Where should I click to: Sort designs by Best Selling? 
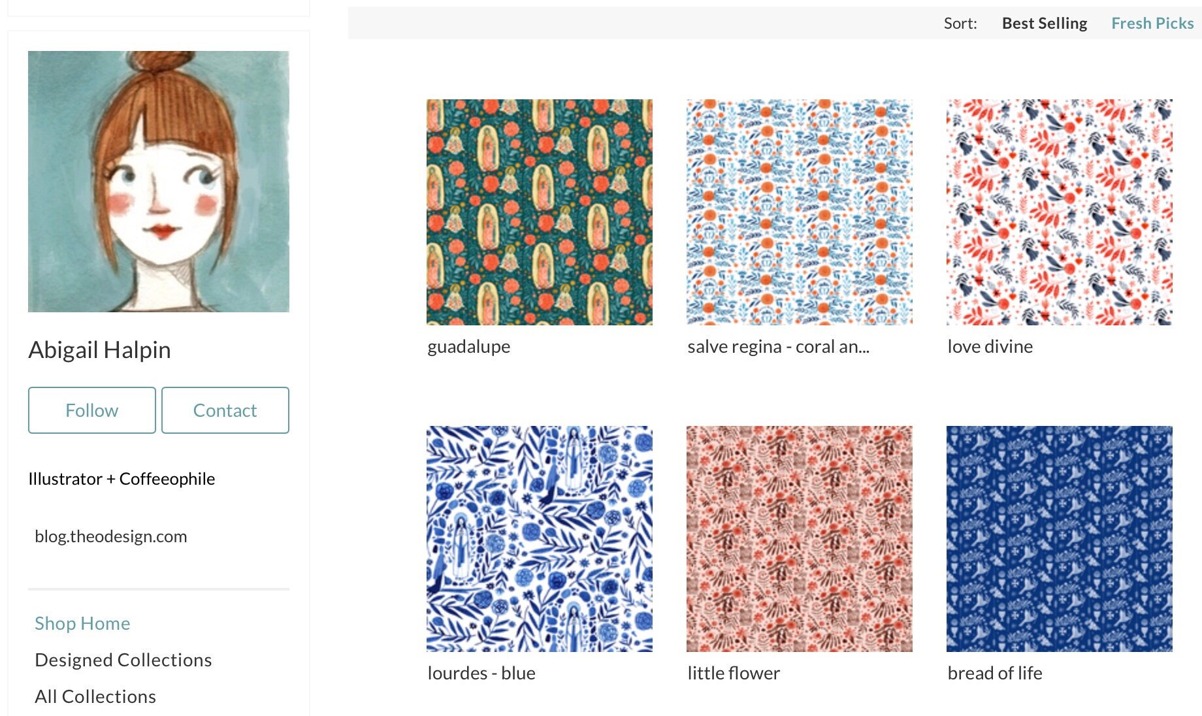coord(1045,24)
